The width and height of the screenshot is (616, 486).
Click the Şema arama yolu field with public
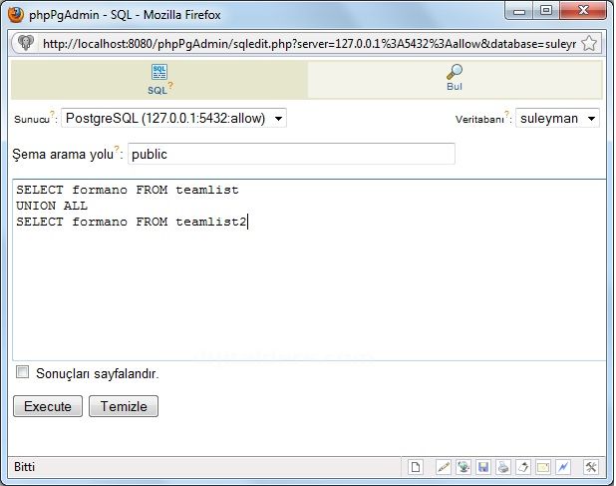(x=291, y=154)
